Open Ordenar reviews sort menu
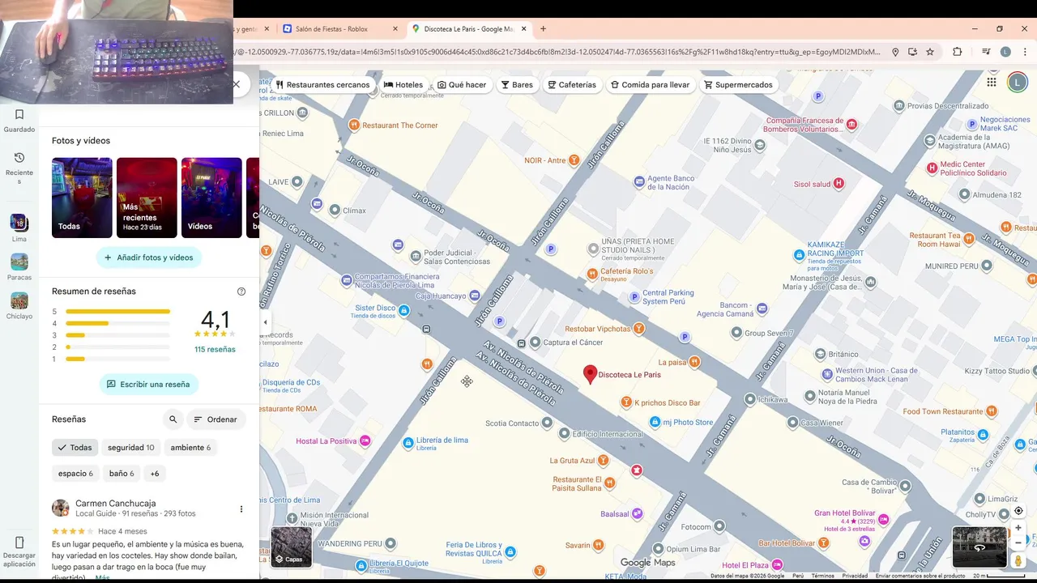This screenshot has width=1037, height=583. pyautogui.click(x=216, y=419)
